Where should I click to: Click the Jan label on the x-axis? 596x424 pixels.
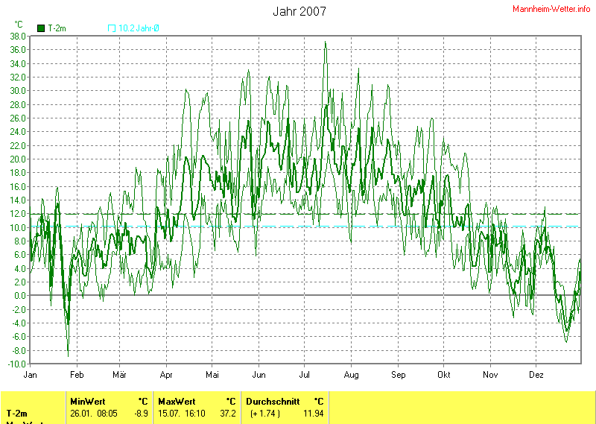coord(31,374)
